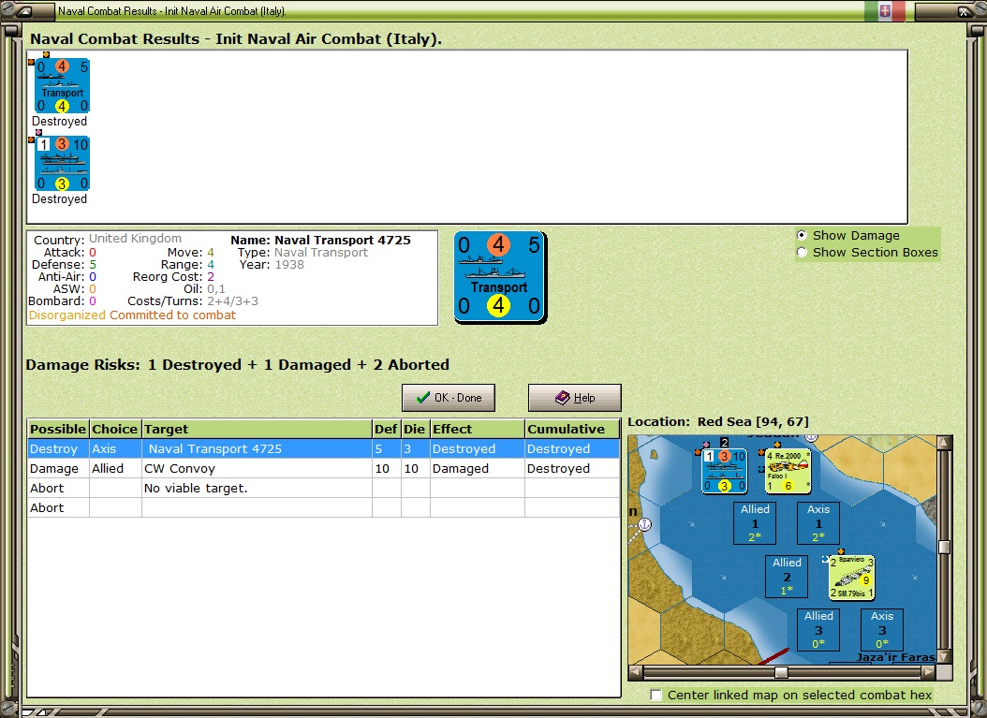Click the large Transport unit counter preview
The width and height of the screenshot is (987, 718).
click(x=500, y=277)
